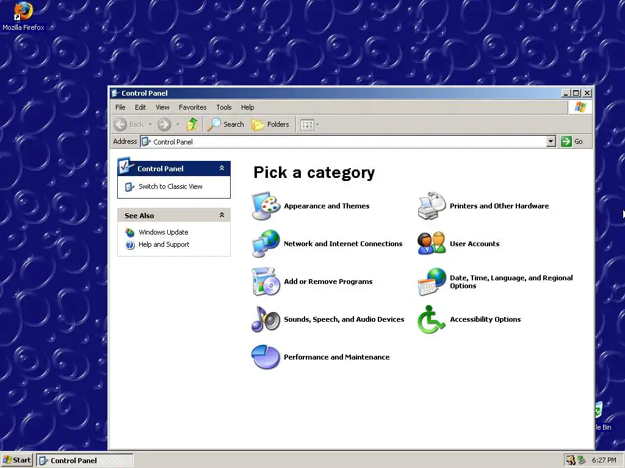This screenshot has width=625, height=468.
Task: Click the Up folder toolbar icon
Action: pos(192,124)
